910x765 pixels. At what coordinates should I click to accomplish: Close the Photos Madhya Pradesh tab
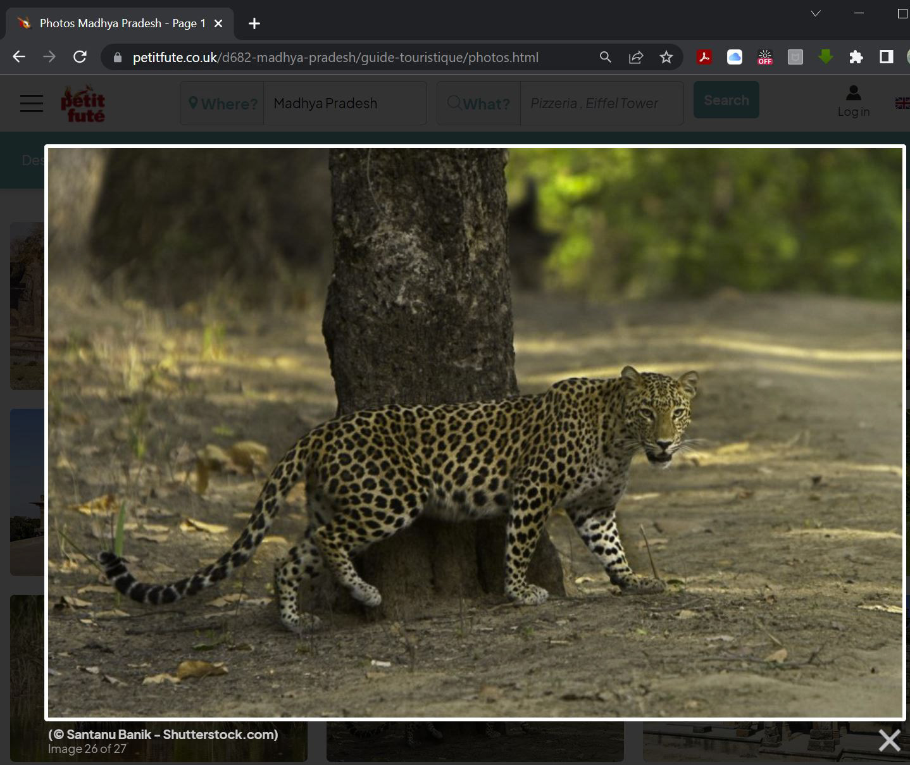coord(218,23)
